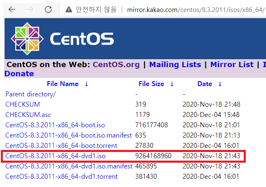The image size is (266, 187).
Task: Sort by File Size column header
Action: click(151, 84)
